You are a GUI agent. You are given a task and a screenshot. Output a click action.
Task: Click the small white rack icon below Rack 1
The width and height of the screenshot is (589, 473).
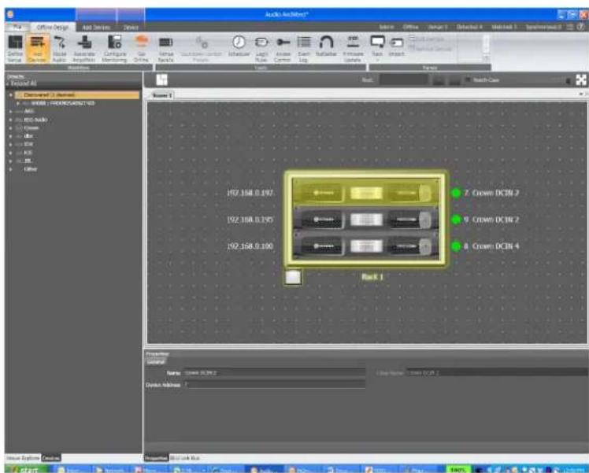(x=293, y=277)
